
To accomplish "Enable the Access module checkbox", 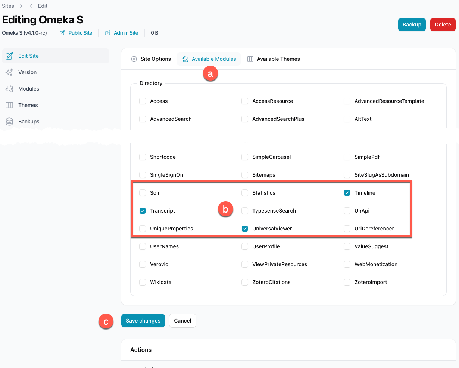I will 143,101.
